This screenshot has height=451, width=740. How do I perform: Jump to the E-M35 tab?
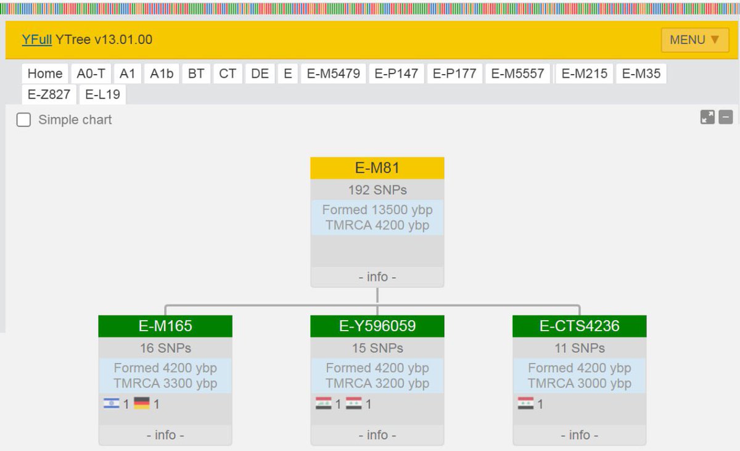[x=641, y=73]
